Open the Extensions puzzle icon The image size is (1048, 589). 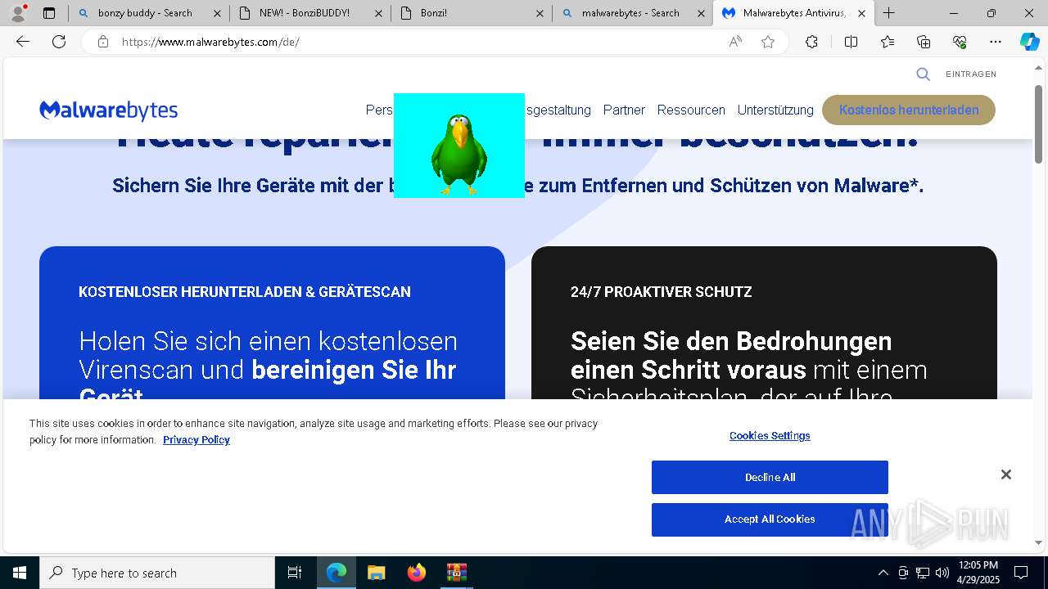(811, 42)
